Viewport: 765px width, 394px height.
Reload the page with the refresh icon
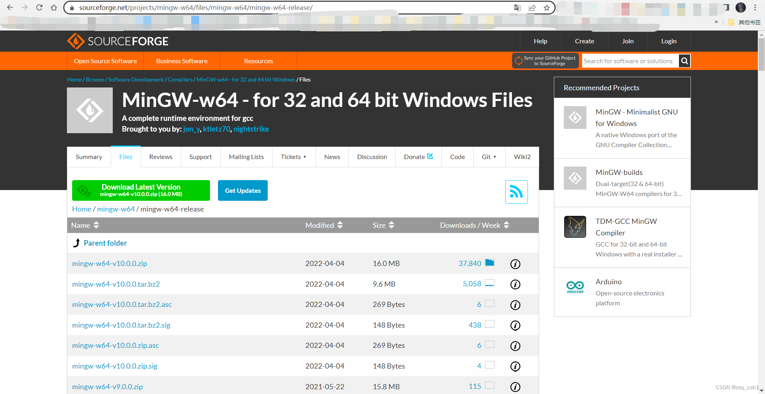click(39, 8)
